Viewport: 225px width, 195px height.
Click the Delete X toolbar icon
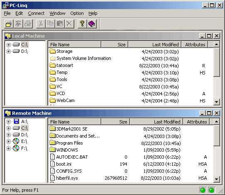tap(70, 24)
